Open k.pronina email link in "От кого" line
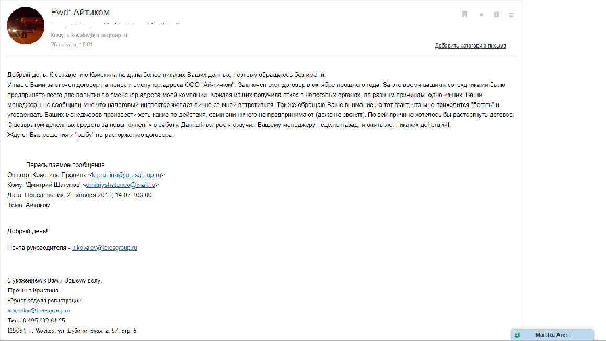The image size is (606, 341). 127,175
